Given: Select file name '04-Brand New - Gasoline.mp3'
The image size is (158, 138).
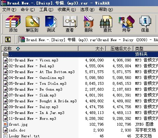Looking at the screenshot, I should (x=37, y=78).
